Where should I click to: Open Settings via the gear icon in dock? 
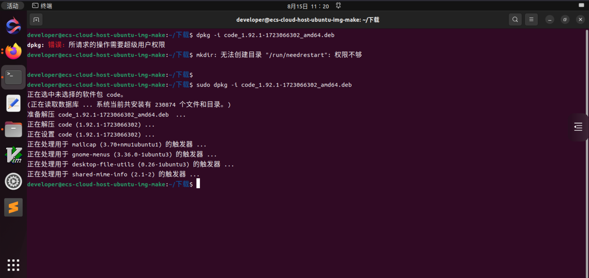point(13,181)
